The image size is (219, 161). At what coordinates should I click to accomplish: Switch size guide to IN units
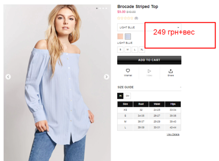tap(120, 96)
